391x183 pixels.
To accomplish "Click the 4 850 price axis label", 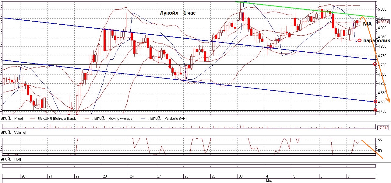I will pyautogui.click(x=382, y=37).
